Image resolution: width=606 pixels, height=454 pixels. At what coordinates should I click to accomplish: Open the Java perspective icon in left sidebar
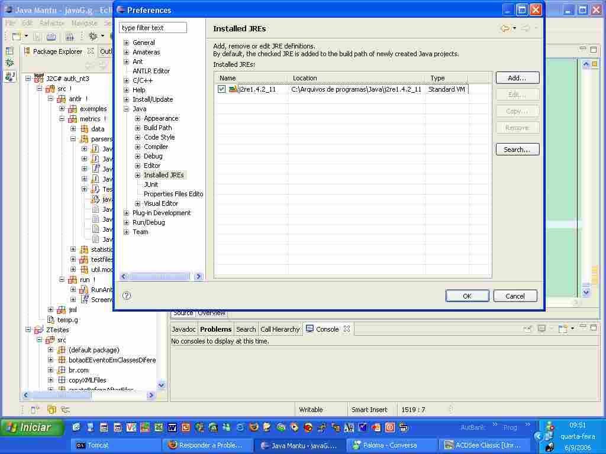[x=9, y=76]
